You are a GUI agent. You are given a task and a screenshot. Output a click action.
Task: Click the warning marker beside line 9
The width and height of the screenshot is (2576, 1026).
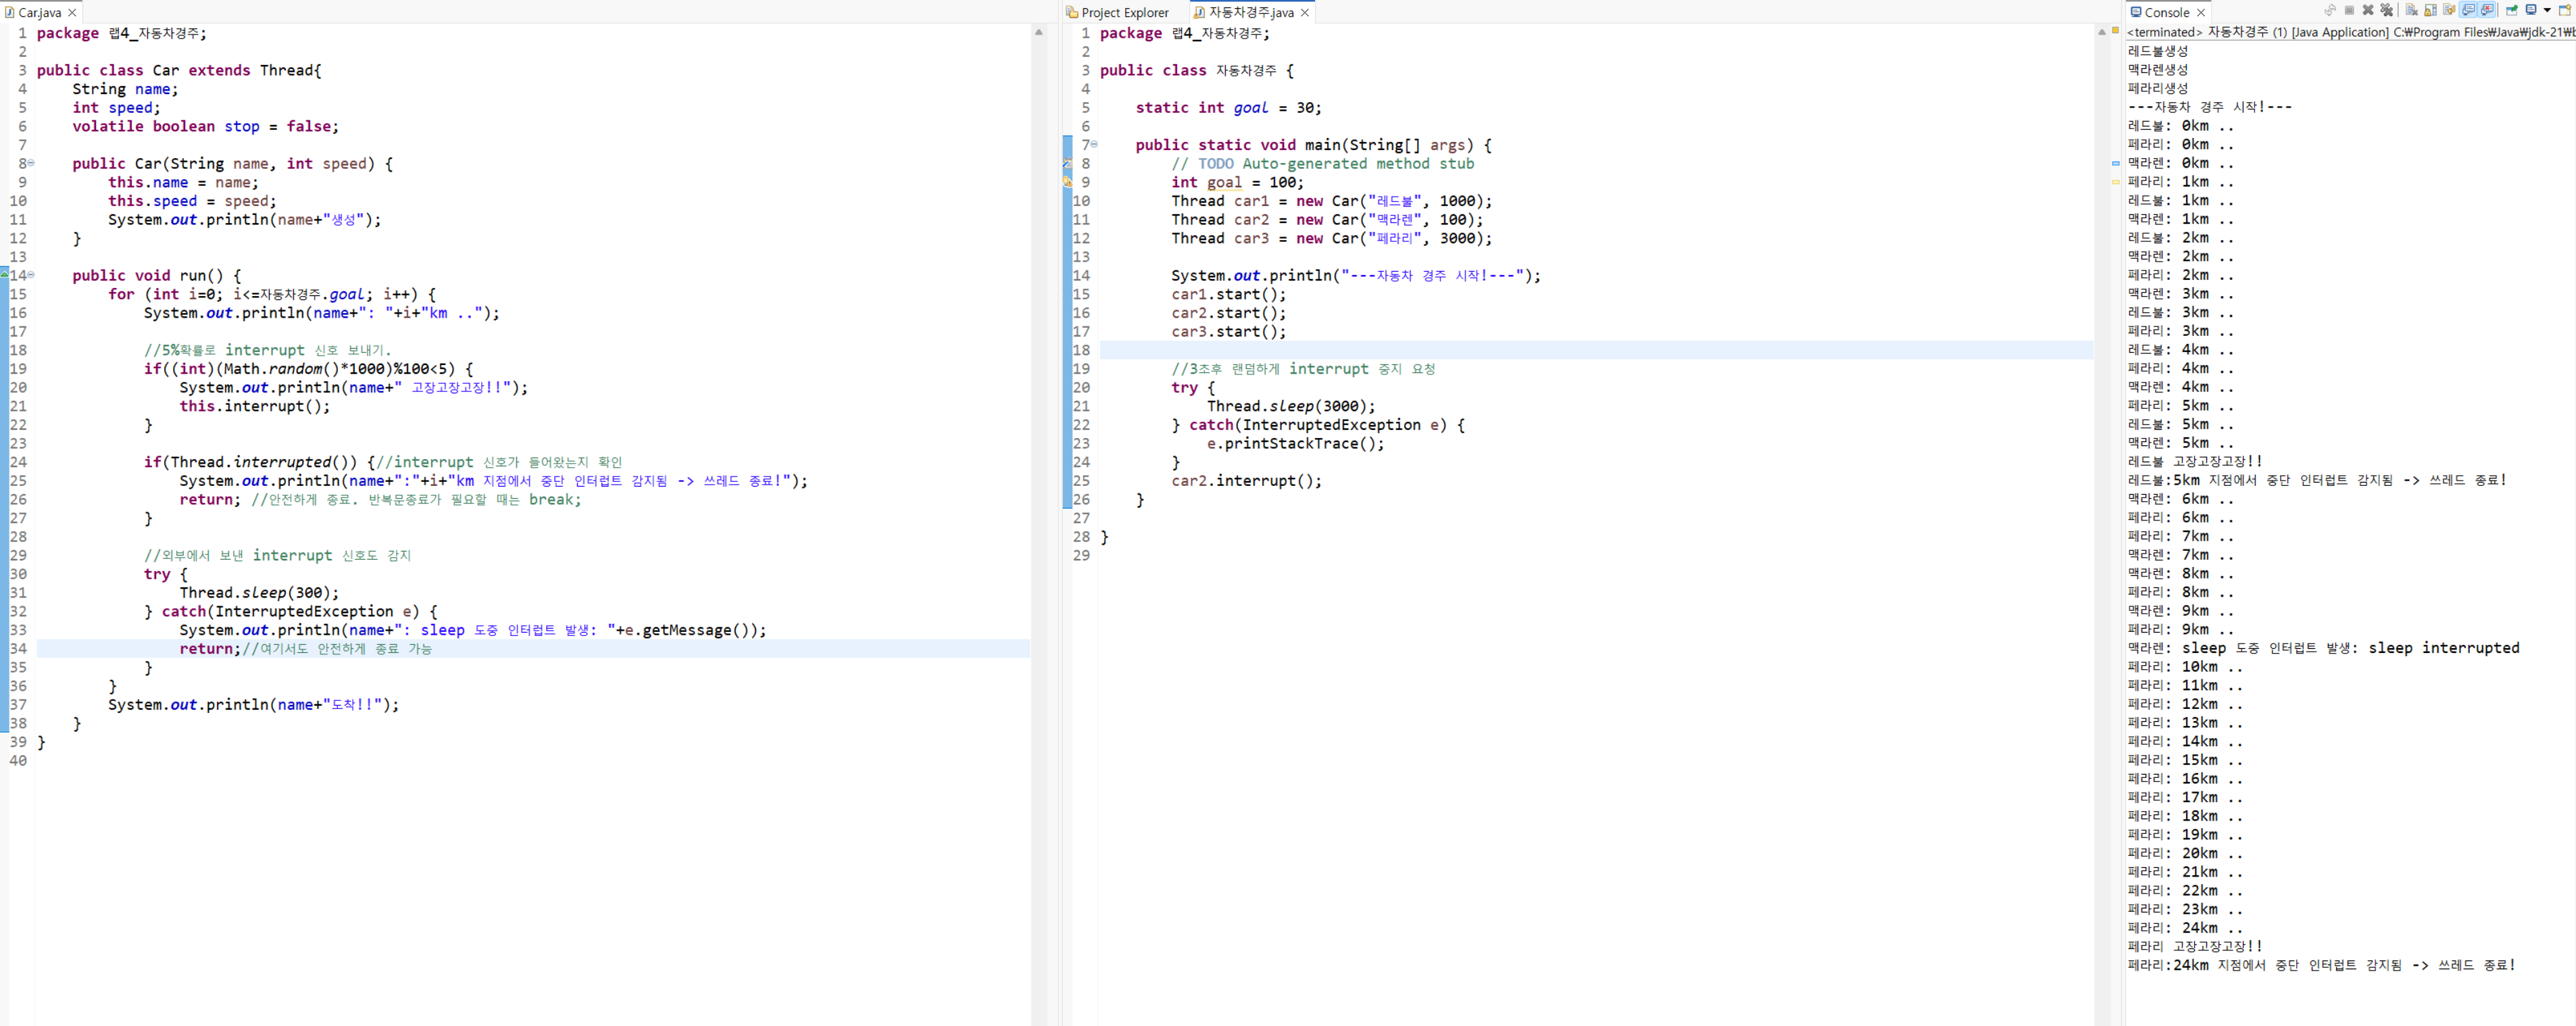point(1067,182)
